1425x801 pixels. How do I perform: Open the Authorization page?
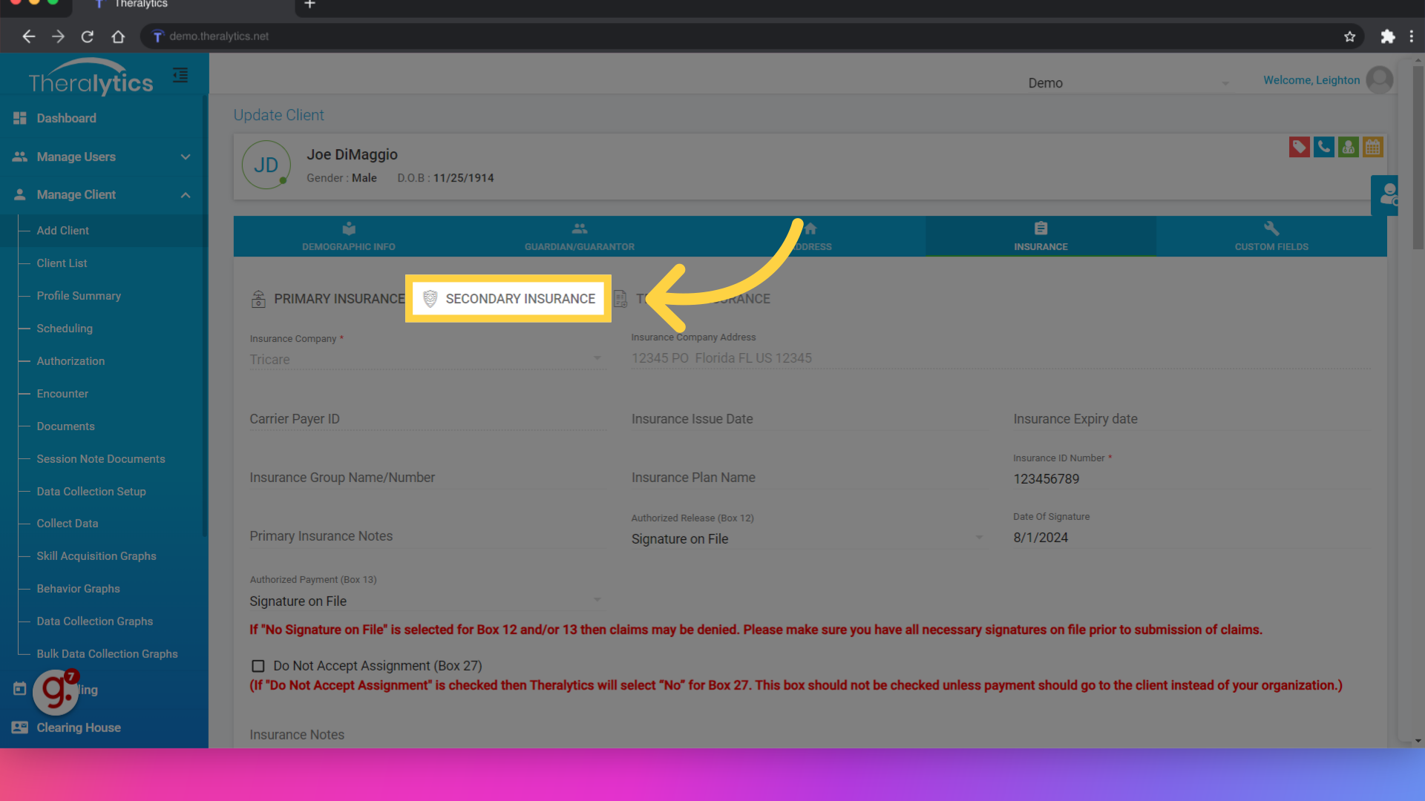coord(71,361)
